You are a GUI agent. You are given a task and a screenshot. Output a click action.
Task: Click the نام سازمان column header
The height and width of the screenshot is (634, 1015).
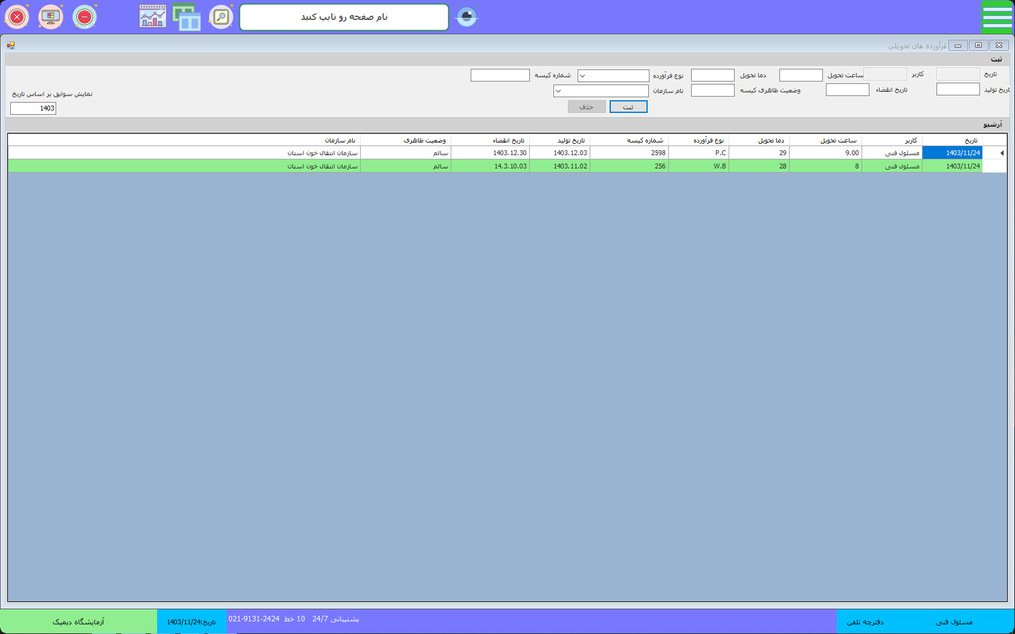click(340, 140)
